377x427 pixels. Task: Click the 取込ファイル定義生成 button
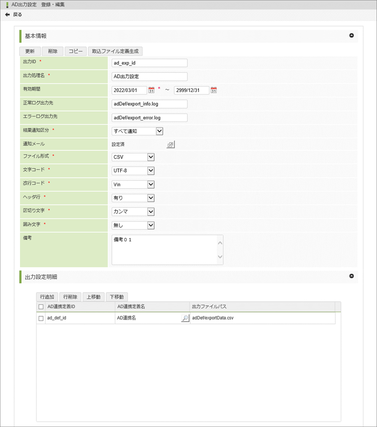(x=115, y=51)
